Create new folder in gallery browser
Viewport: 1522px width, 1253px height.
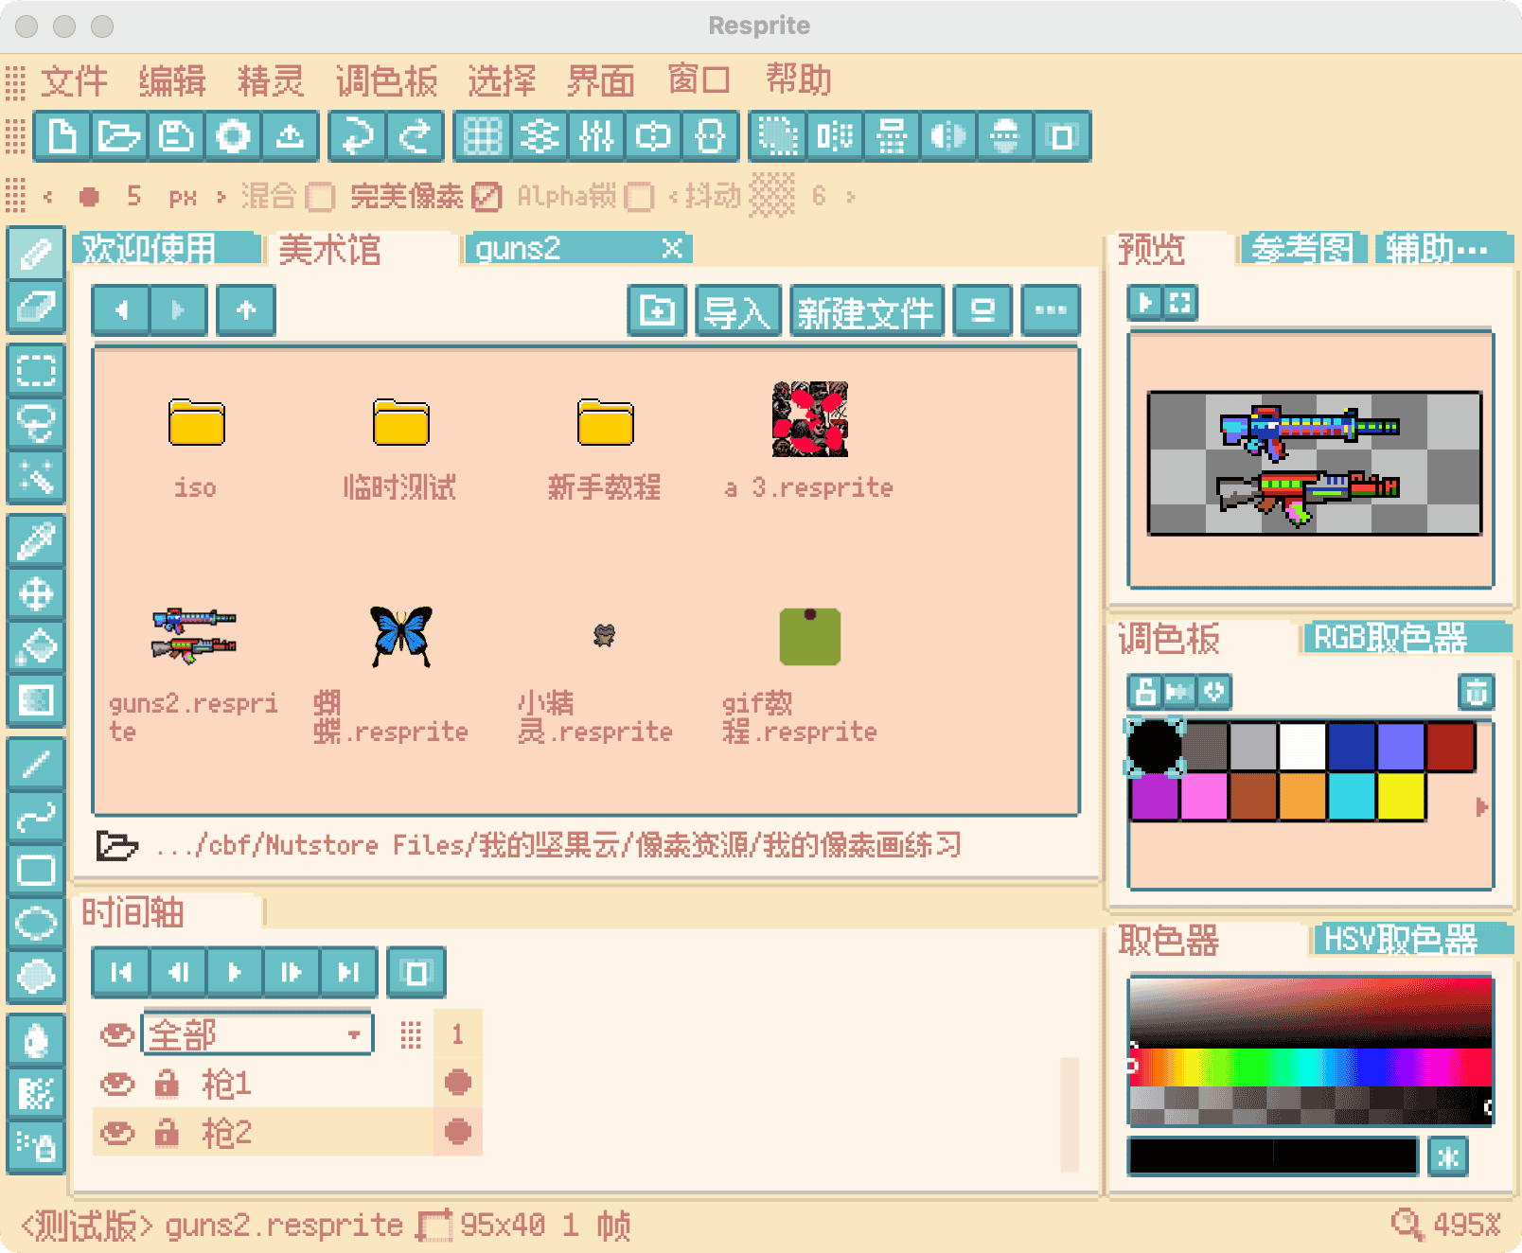(657, 310)
